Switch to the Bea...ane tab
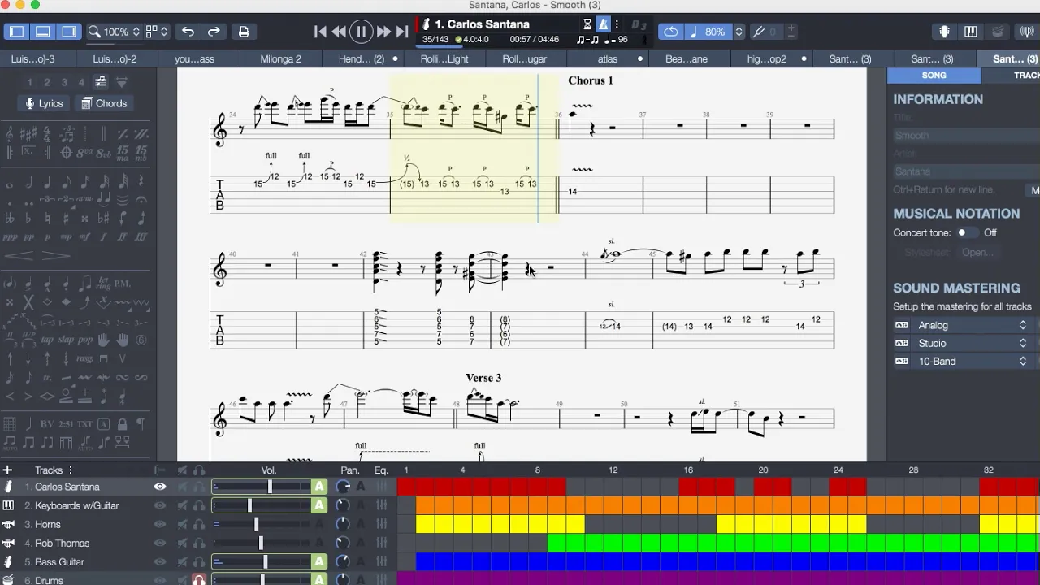Image resolution: width=1040 pixels, height=585 pixels. (687, 58)
